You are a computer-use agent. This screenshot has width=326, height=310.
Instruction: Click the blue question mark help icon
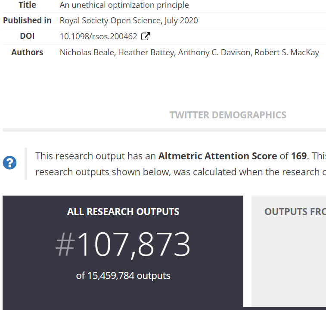point(9,163)
